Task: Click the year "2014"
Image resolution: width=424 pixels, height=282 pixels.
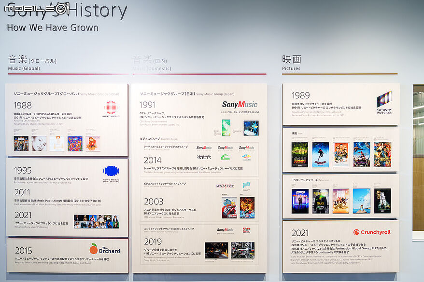Action: 153,161
